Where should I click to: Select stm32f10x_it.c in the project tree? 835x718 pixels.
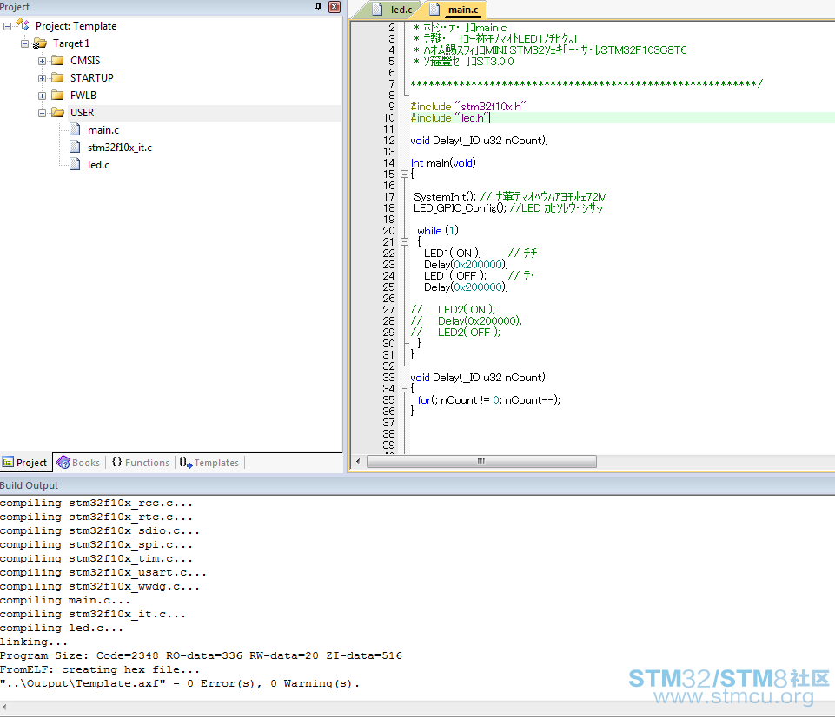click(x=120, y=148)
